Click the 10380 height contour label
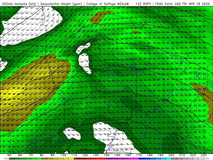Viewport: 213px width, 160px height. (10, 60)
